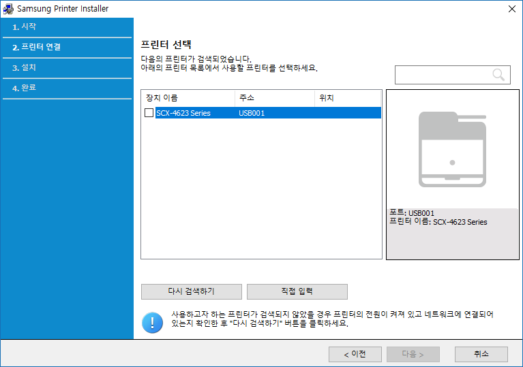The width and height of the screenshot is (523, 367).
Task: Click the blue information exclamation icon
Action: click(x=153, y=322)
